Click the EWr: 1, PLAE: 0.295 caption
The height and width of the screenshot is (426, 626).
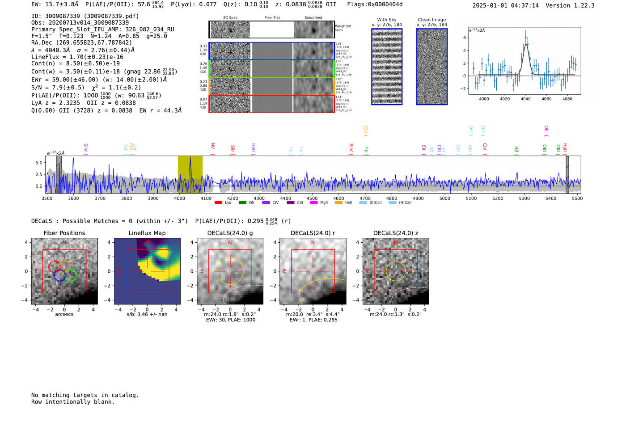[313, 320]
